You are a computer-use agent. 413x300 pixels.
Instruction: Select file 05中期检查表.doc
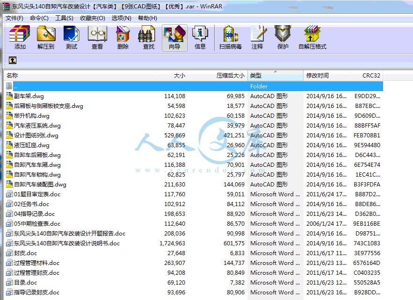pyautogui.click(x=37, y=224)
